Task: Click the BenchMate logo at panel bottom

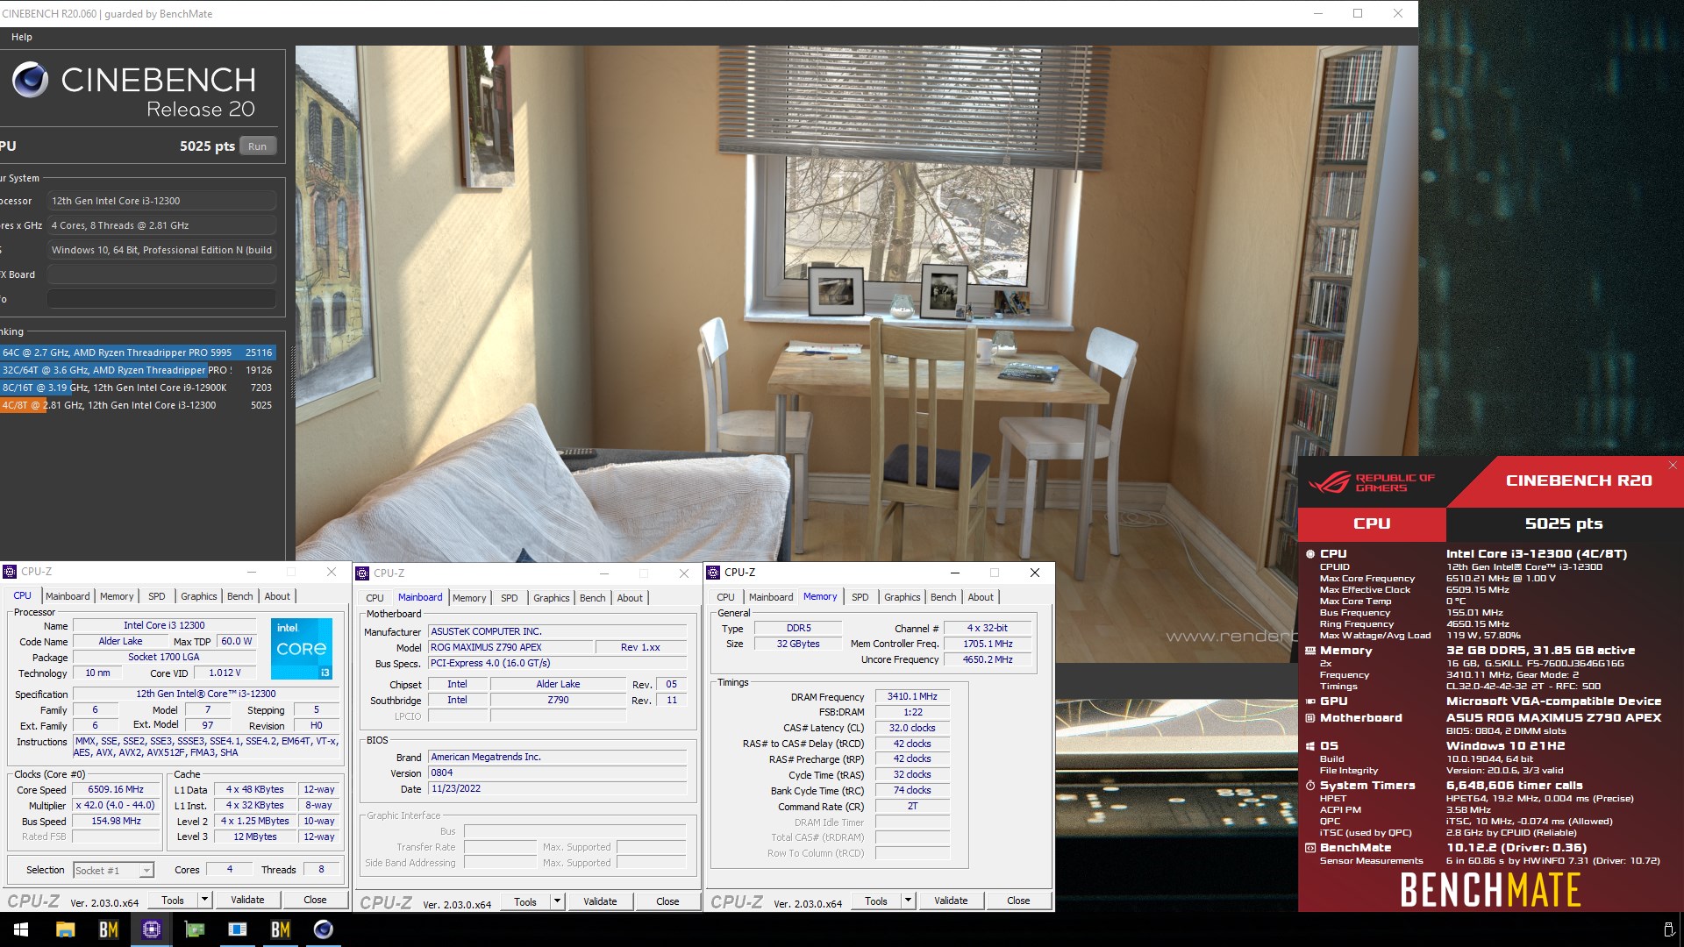Action: click(1490, 890)
